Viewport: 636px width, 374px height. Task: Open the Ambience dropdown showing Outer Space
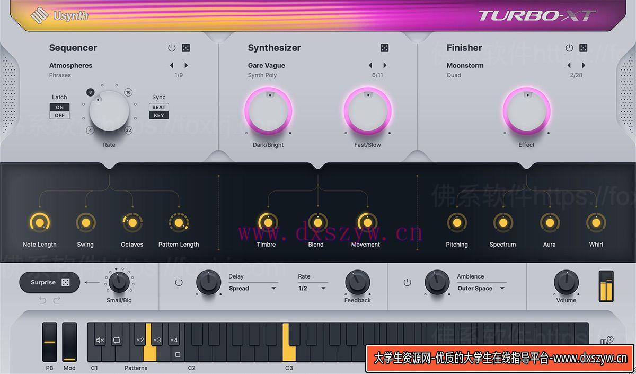(482, 288)
